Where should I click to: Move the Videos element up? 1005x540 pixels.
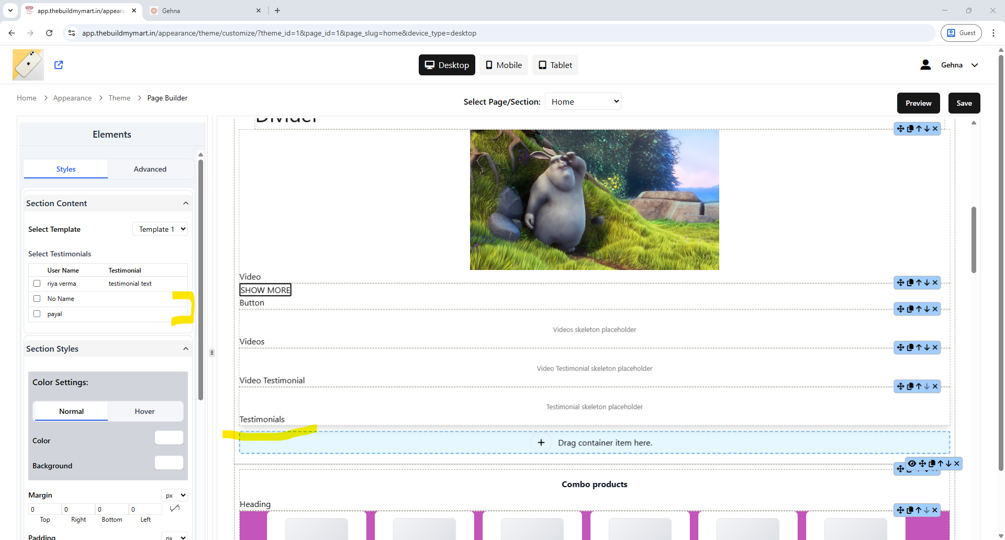click(919, 309)
